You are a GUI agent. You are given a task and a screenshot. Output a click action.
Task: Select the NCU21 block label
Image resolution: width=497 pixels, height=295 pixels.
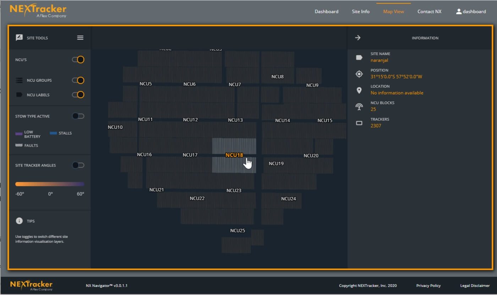pyautogui.click(x=157, y=190)
